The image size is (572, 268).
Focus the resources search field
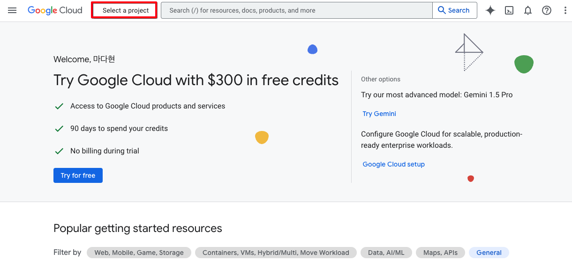297,10
